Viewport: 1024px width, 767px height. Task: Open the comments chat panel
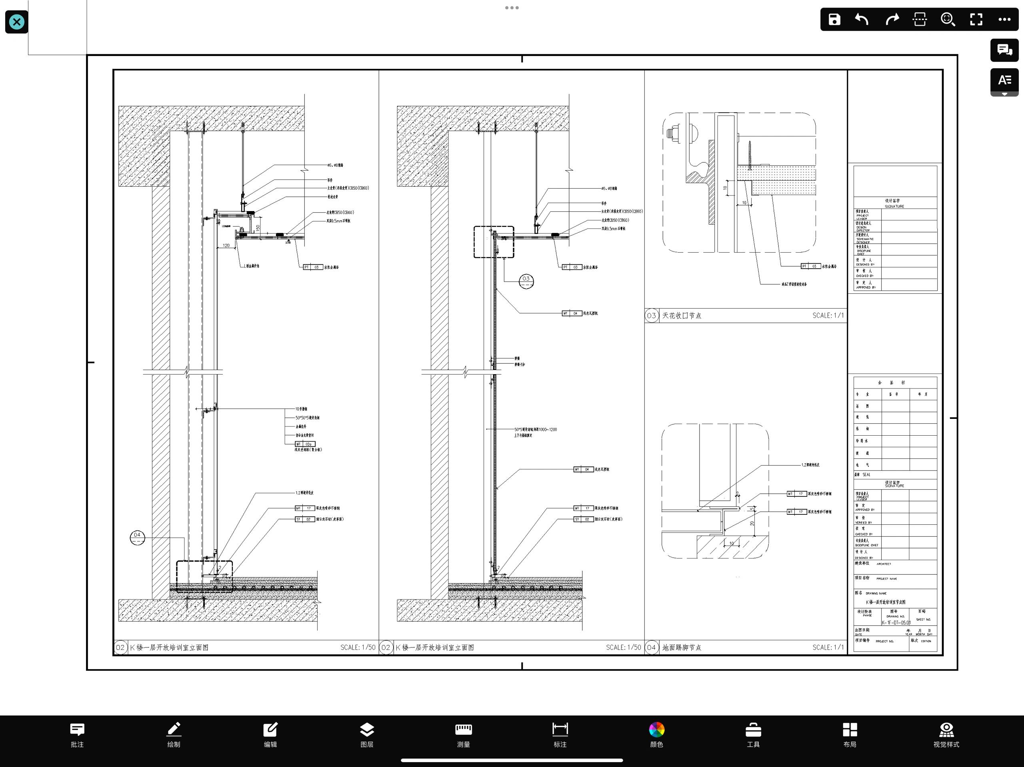pos(1004,50)
